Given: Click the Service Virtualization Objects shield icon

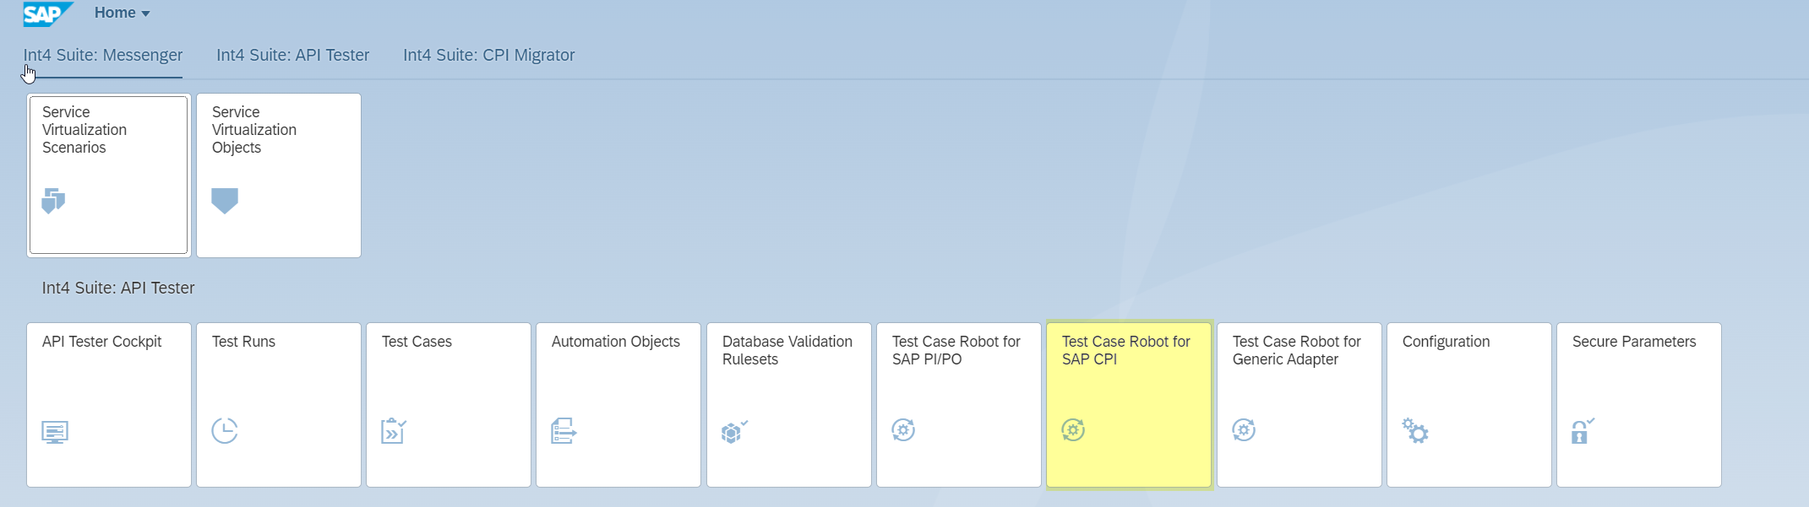Looking at the screenshot, I should point(225,201).
